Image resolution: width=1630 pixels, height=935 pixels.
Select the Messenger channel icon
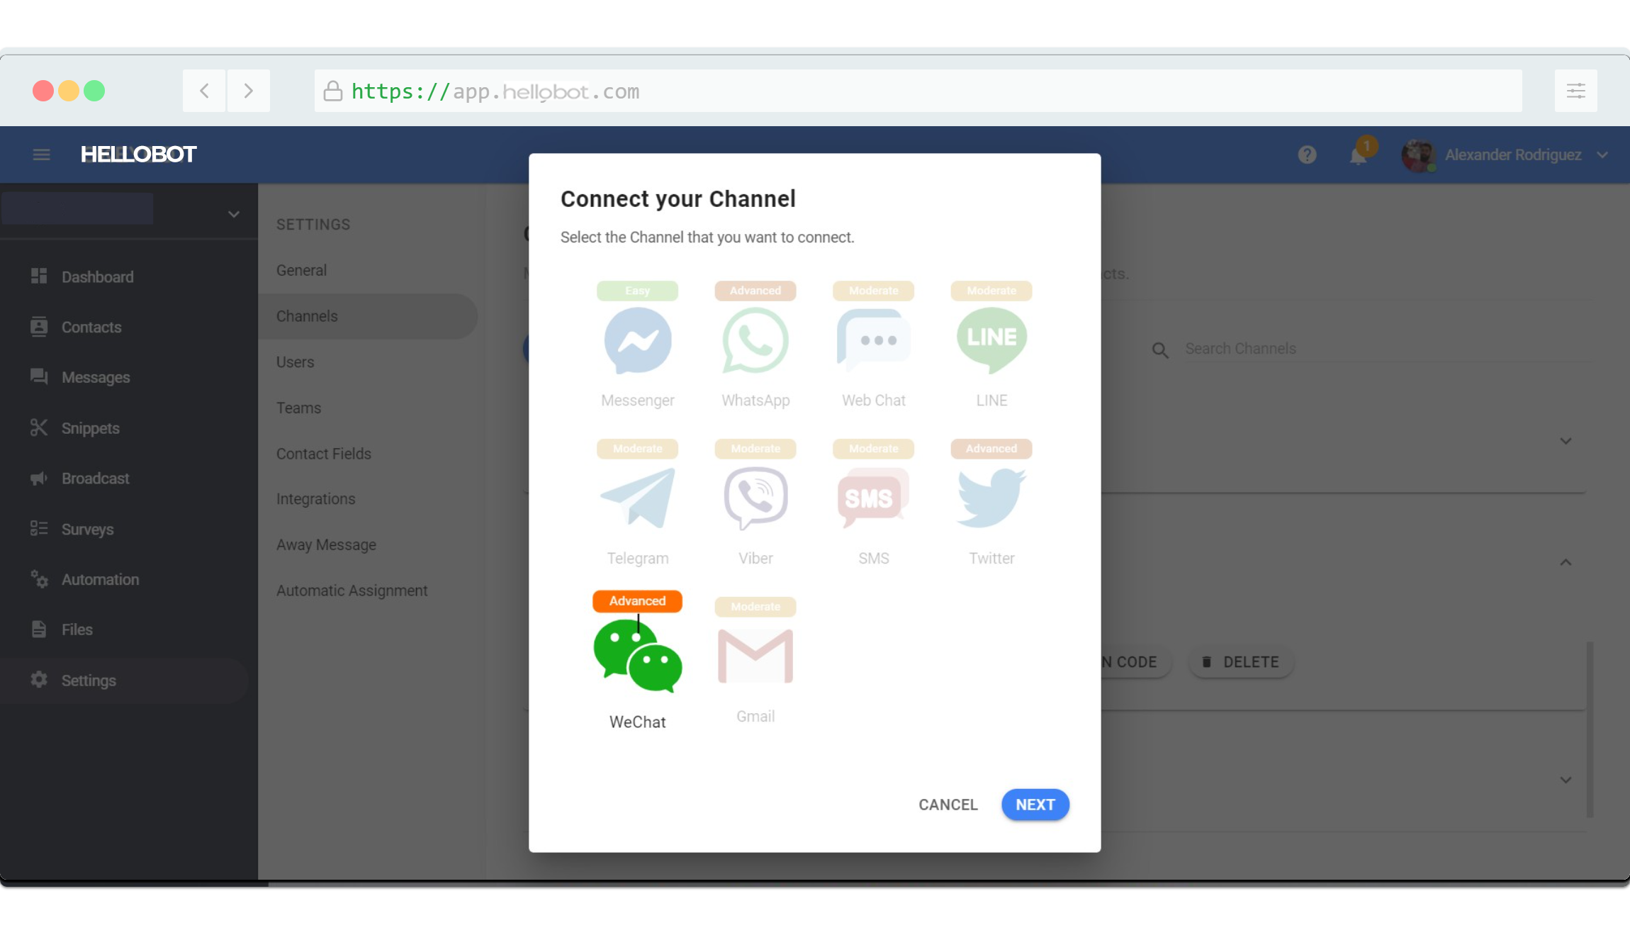637,340
